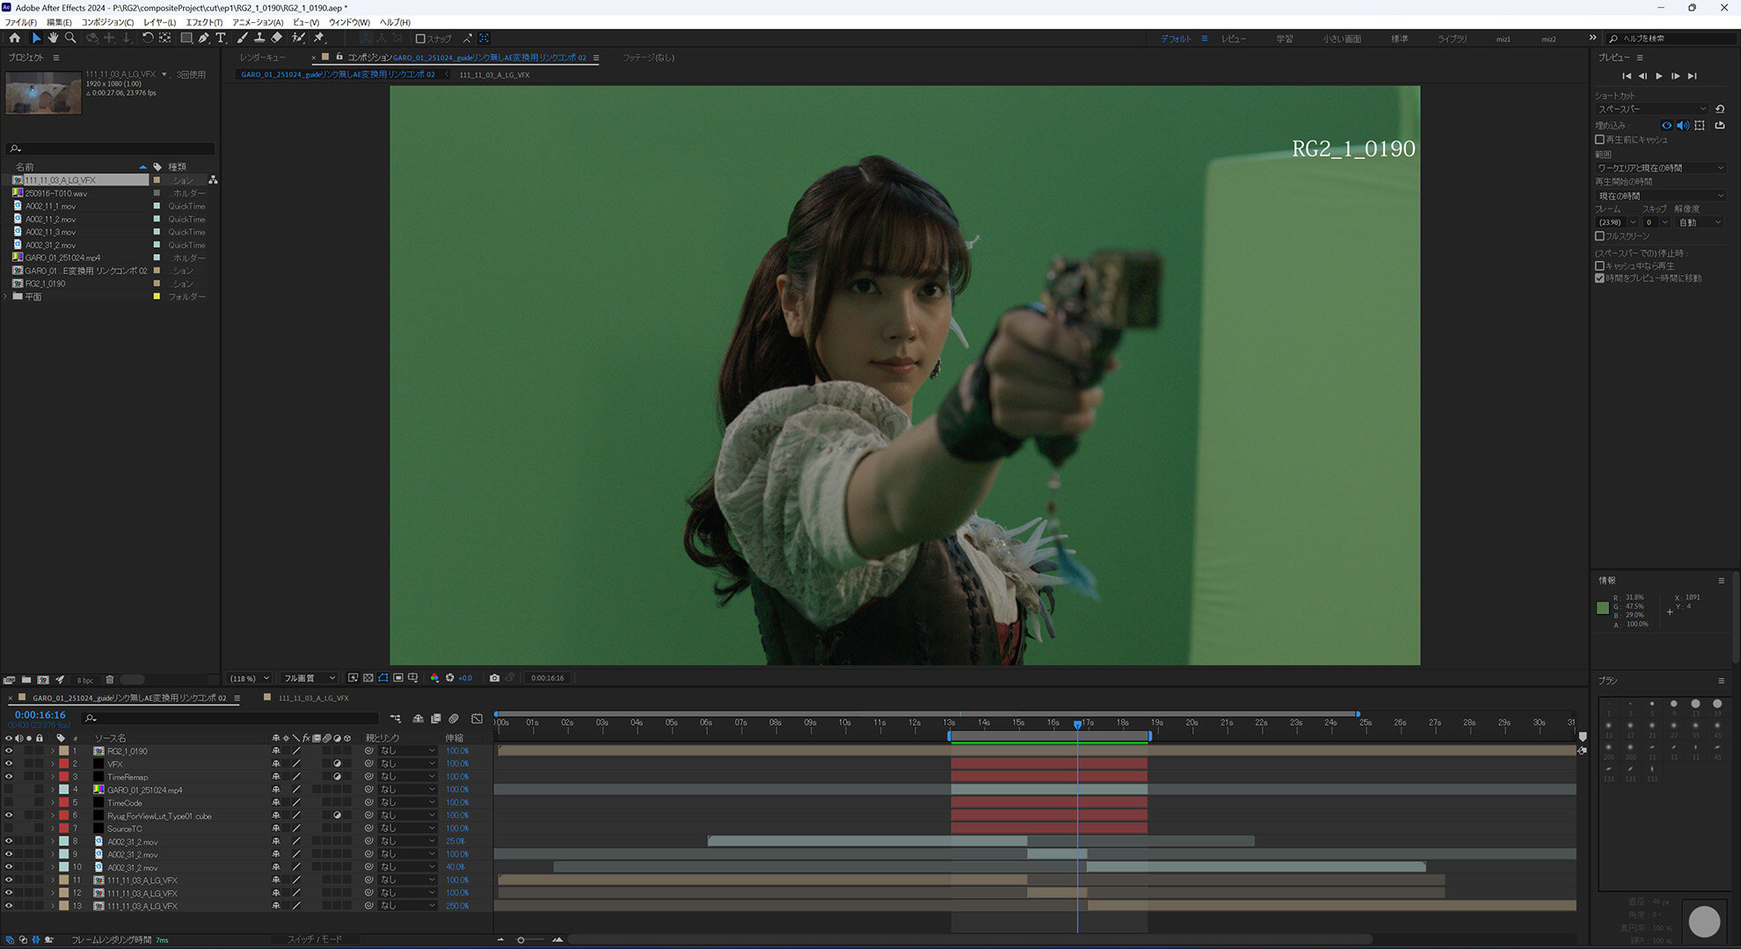Click the Home icon in toolbar
The width and height of the screenshot is (1741, 949).
[14, 38]
